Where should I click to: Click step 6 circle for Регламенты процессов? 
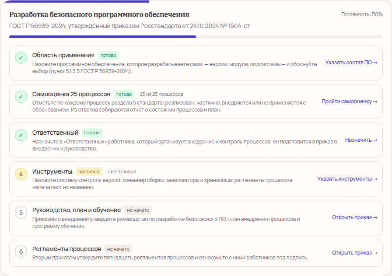click(21, 252)
